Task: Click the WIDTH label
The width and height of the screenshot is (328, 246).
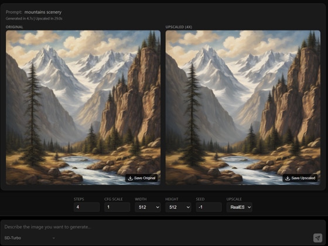Action: 141,199
